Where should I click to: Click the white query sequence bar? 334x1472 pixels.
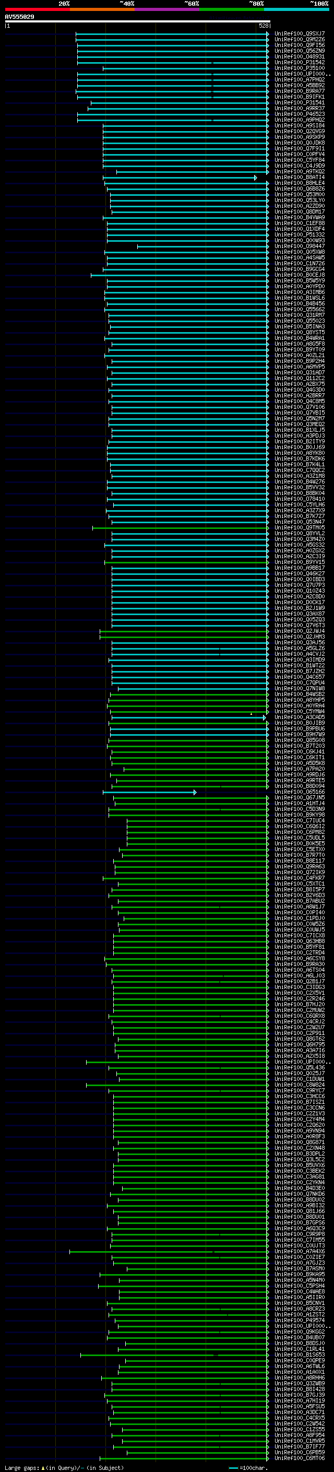click(x=138, y=21)
